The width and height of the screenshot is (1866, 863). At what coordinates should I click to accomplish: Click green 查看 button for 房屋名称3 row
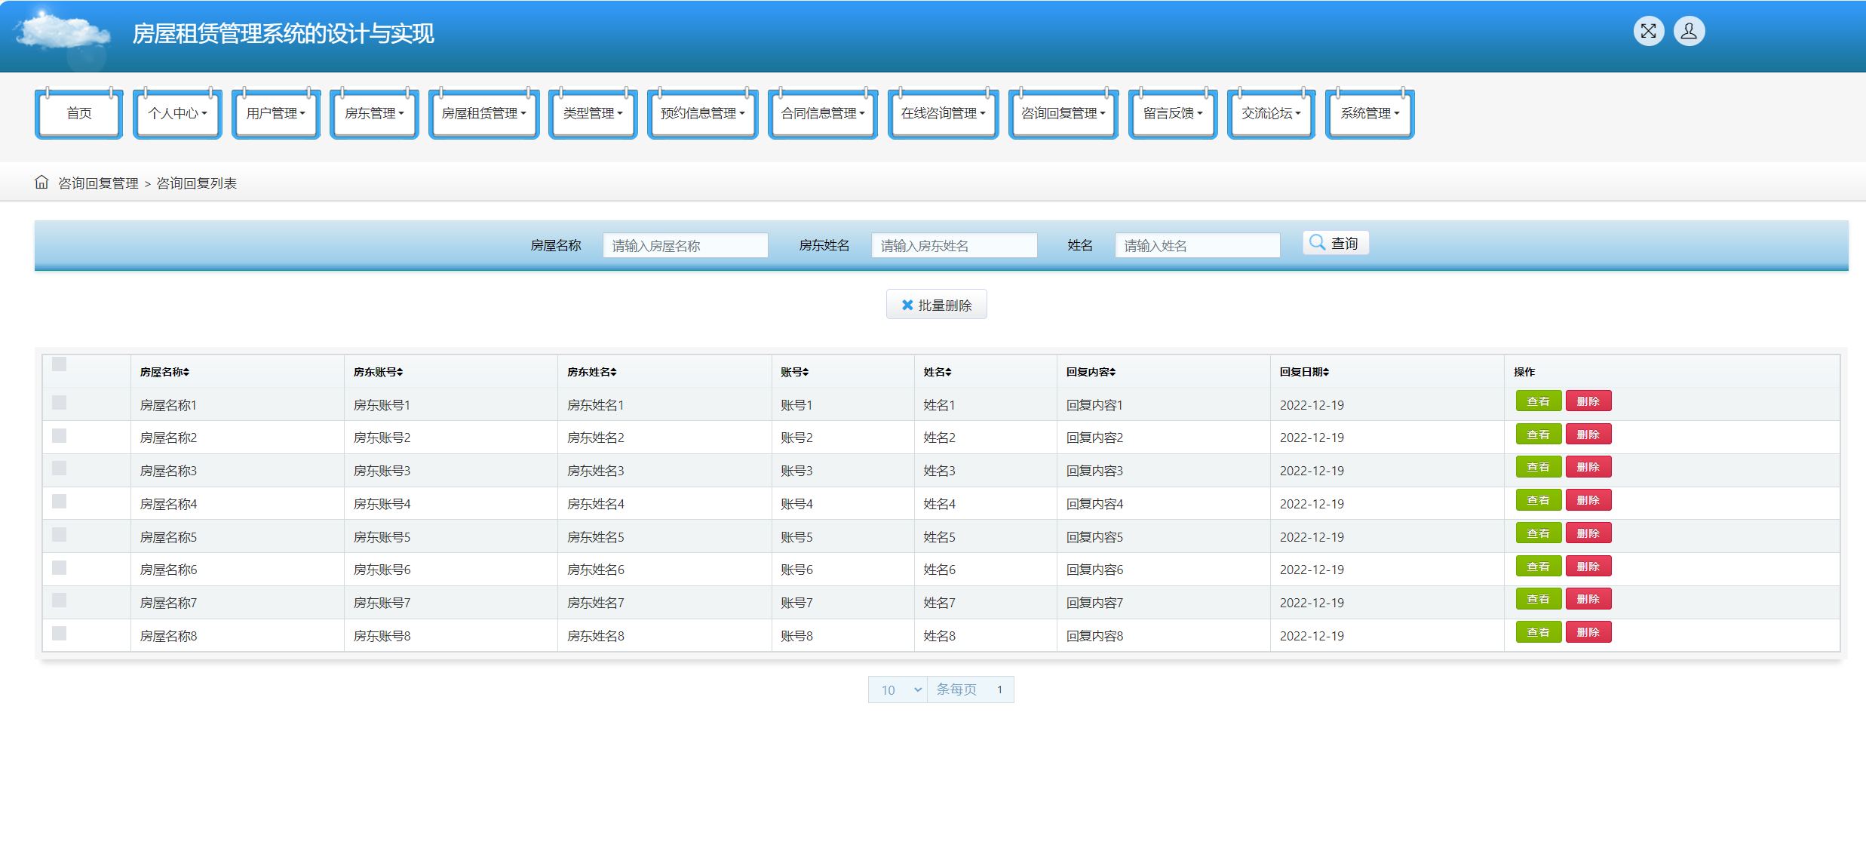tap(1538, 467)
